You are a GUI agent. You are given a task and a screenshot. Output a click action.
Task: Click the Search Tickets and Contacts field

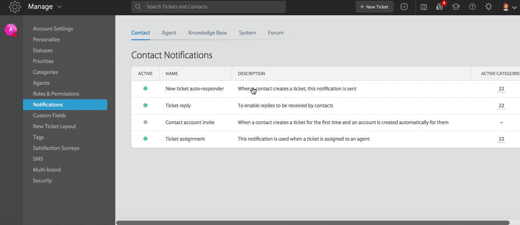point(209,7)
